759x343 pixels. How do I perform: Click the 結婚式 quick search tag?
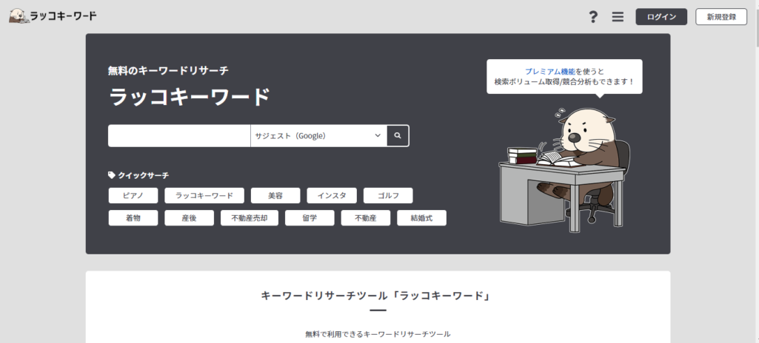click(421, 218)
